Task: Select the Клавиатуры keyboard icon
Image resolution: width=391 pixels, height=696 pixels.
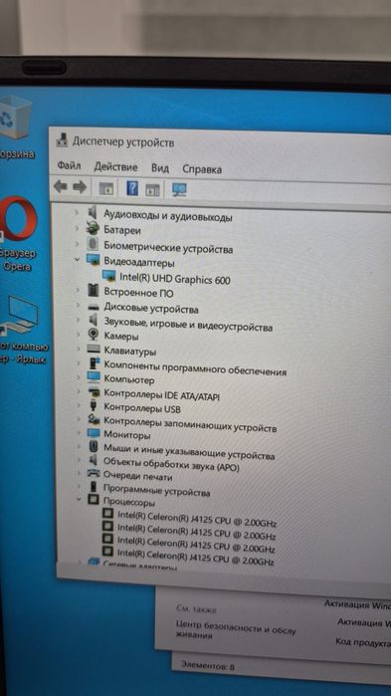Action: click(94, 348)
